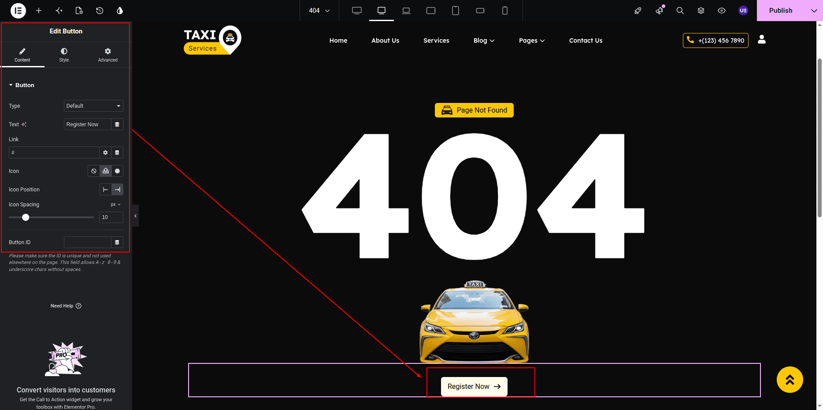Preview changes with eye icon
The width and height of the screenshot is (823, 410).
(722, 11)
